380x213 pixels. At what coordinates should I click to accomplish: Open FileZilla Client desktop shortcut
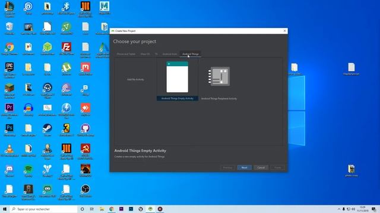pos(66,49)
